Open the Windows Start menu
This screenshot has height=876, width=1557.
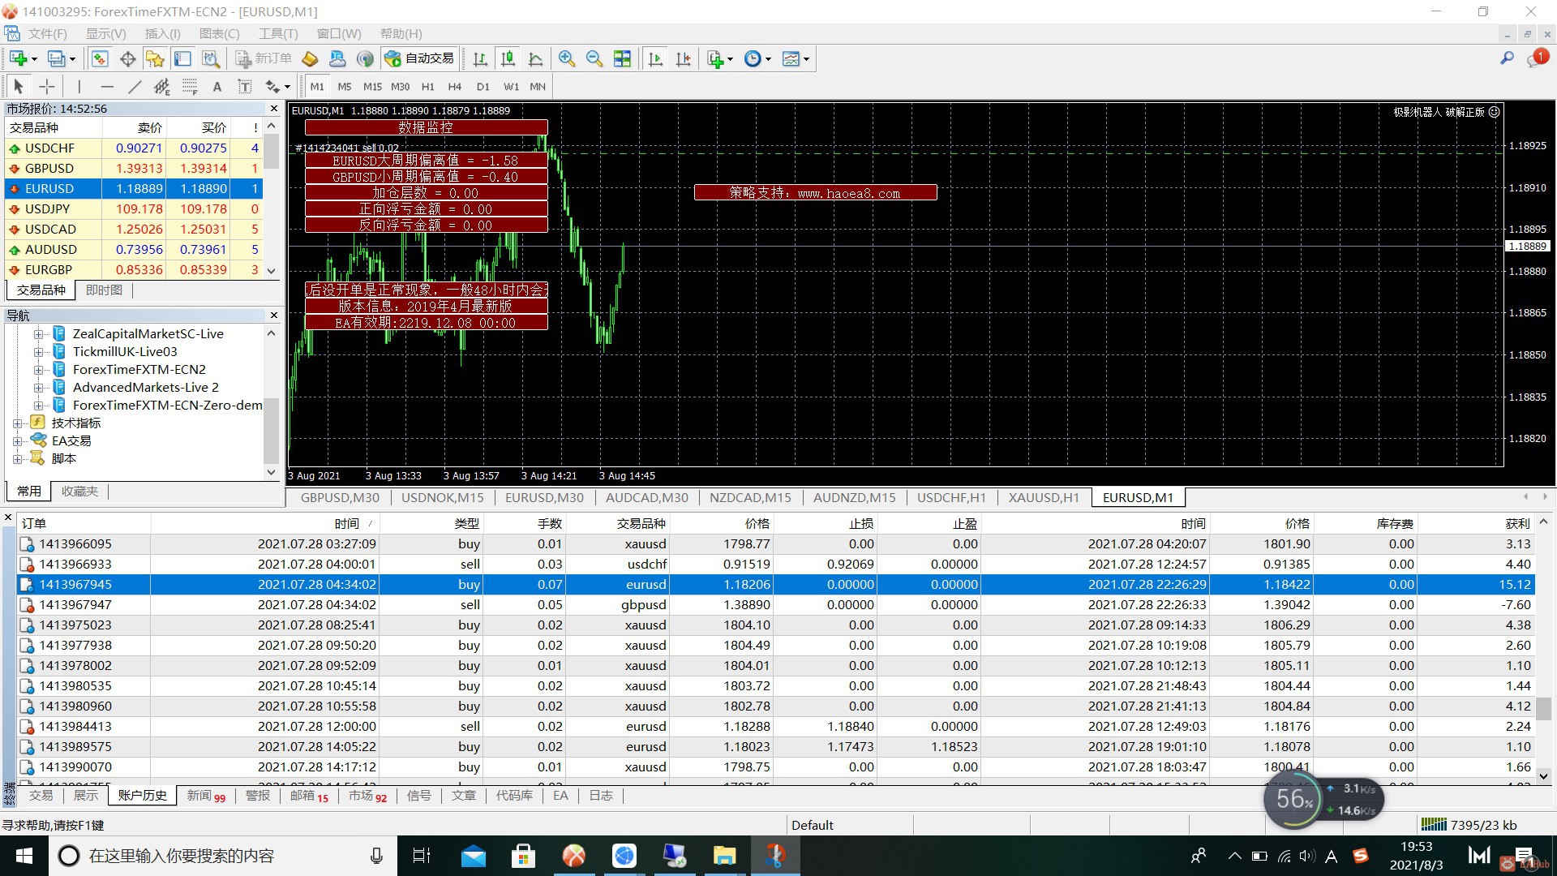click(24, 856)
